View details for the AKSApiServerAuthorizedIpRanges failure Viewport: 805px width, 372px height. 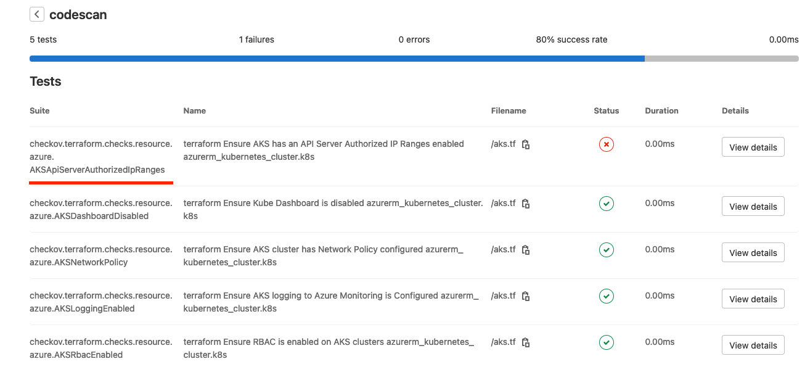[753, 147]
